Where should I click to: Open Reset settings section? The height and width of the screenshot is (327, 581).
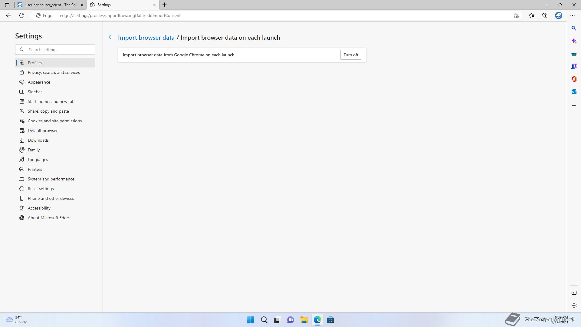pos(55,189)
